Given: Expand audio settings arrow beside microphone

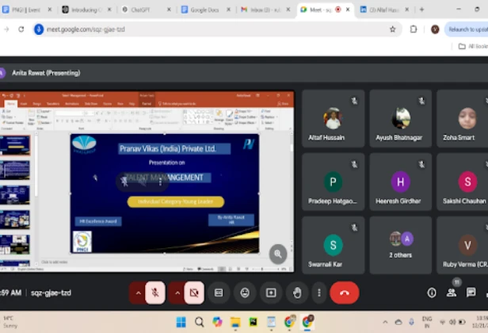Looking at the screenshot, I should (138, 293).
